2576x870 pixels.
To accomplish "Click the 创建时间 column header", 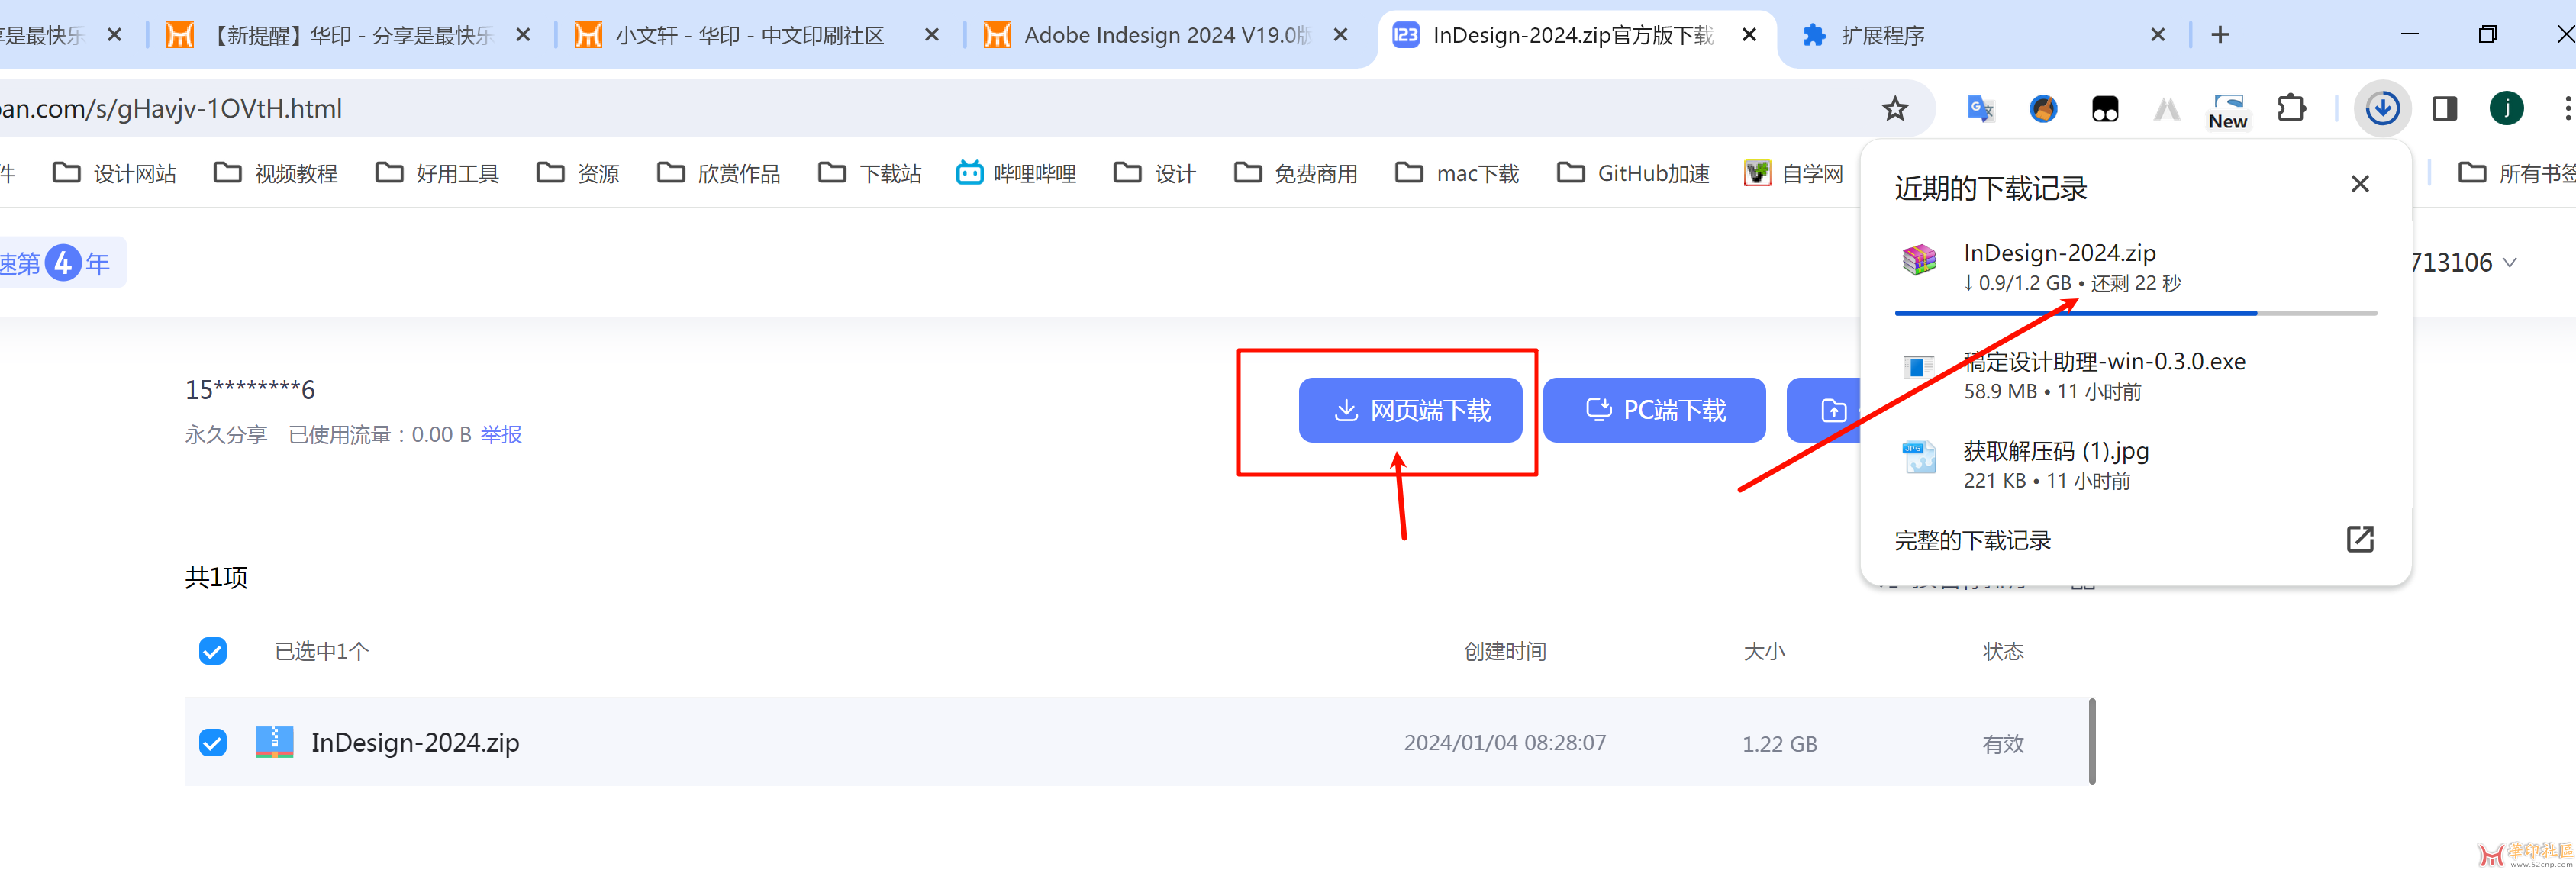I will tap(1505, 651).
